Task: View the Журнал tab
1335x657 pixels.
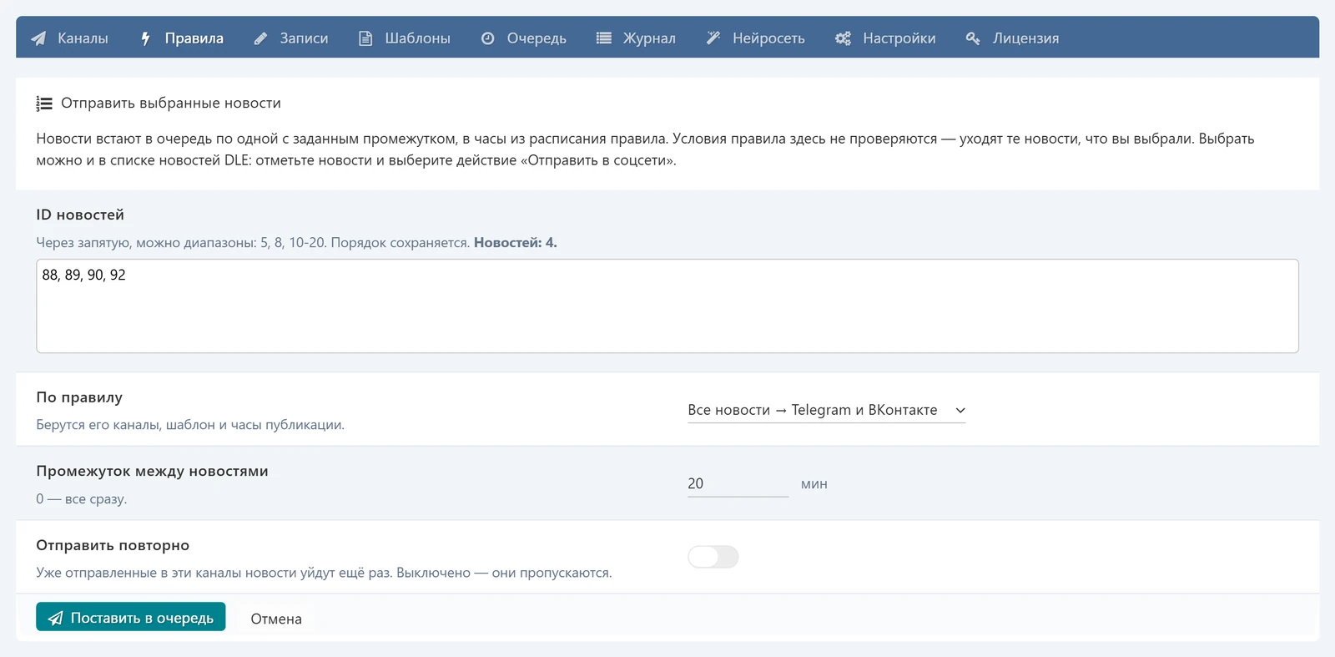Action: [637, 38]
